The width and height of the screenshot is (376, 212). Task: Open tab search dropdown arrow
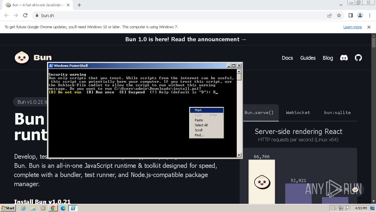341,5
